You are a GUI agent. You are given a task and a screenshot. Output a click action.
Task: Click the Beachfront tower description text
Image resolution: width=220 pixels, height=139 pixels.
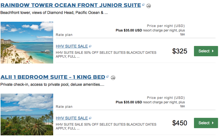54,13
